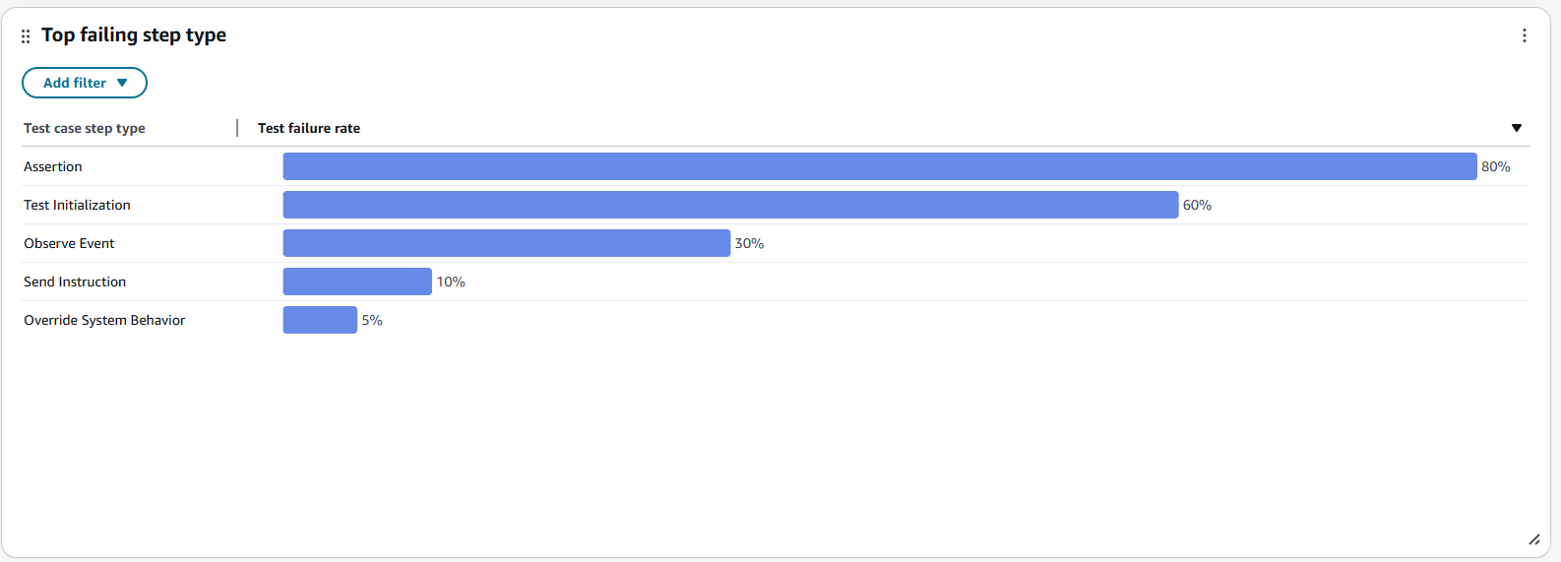Click the sort arrow in Test failure rate column
Viewport: 1561px width, 562px height.
click(1516, 128)
